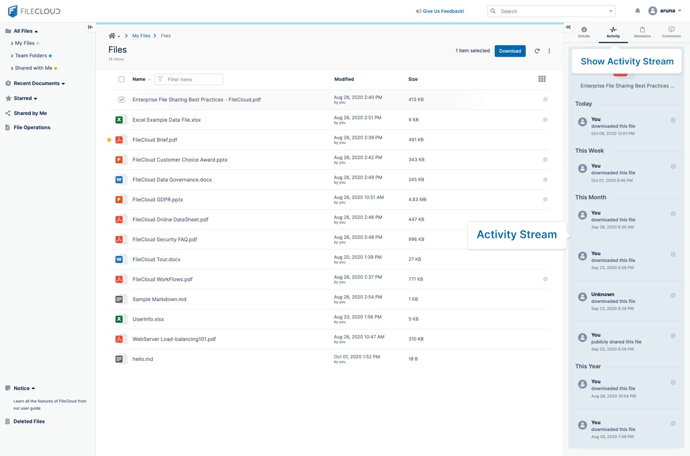The image size is (690, 456).
Task: Collapse the All Files section
Action: pos(36,31)
